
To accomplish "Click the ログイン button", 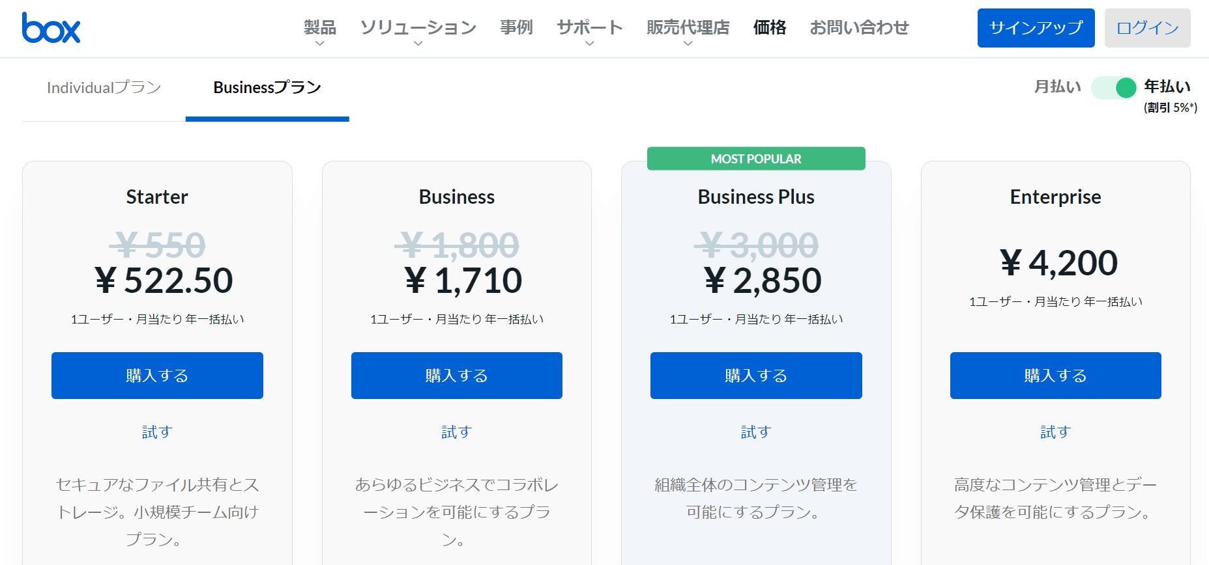I will pos(1147,28).
